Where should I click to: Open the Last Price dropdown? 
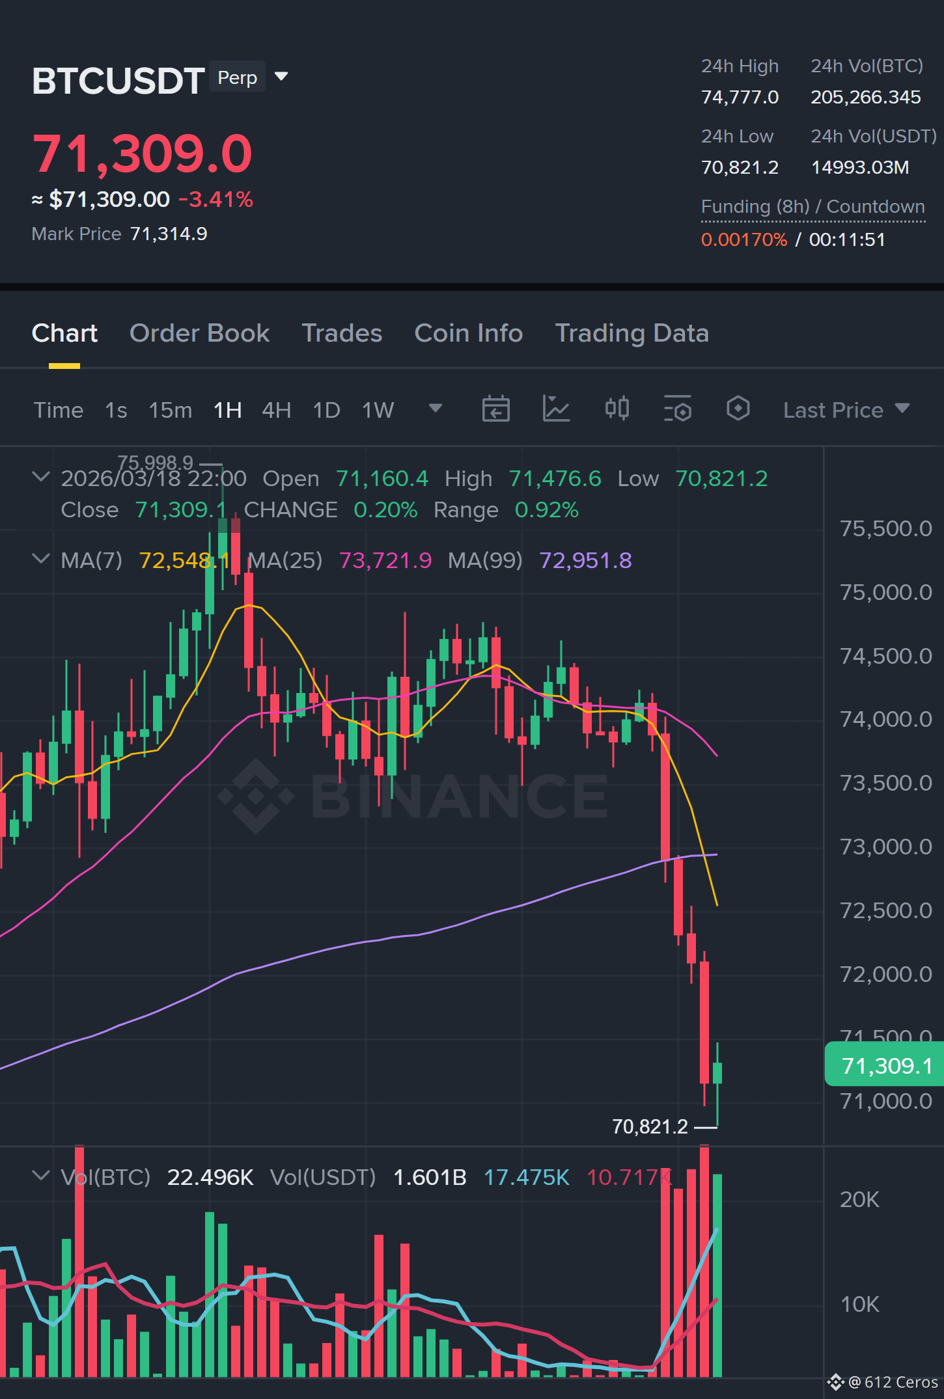(x=846, y=410)
